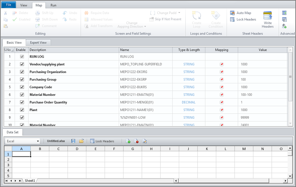The width and height of the screenshot is (296, 187).
Task: Toggle Enable checkbox for Purchasing Group
Action: click(22, 79)
